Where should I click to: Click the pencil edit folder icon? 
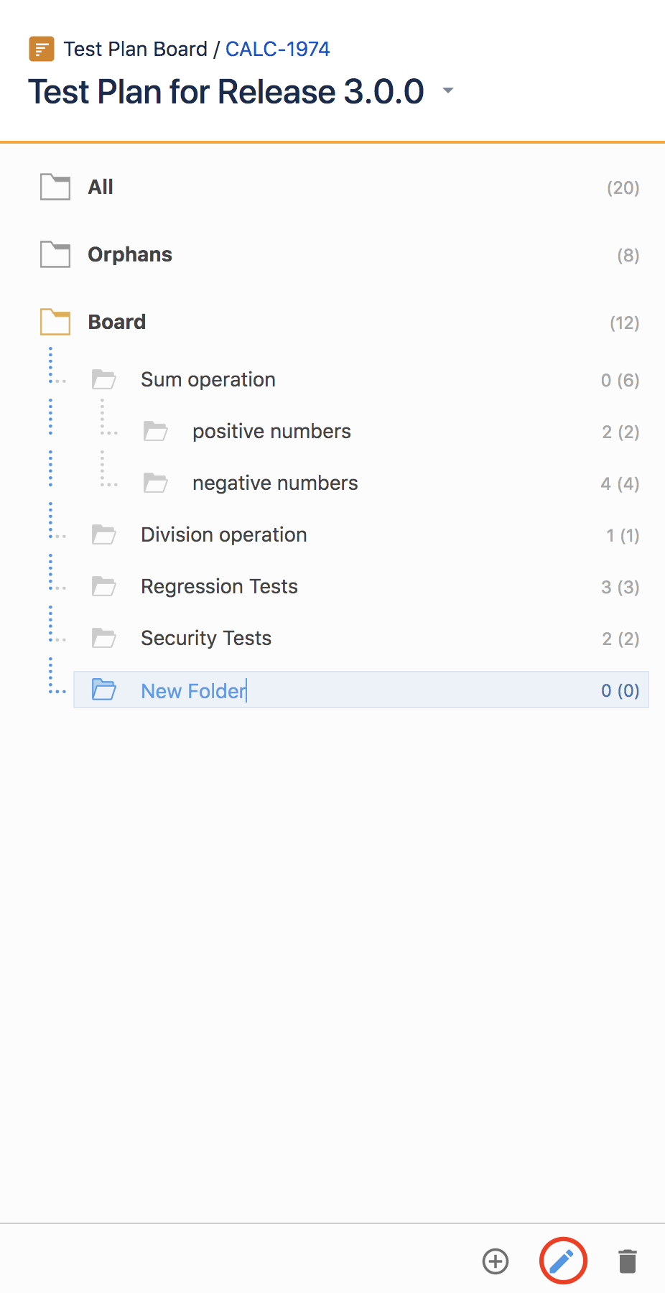click(x=562, y=1261)
